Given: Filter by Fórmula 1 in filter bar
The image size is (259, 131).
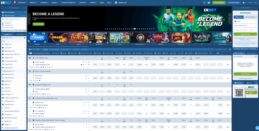Looking at the screenshot, I should [189, 53].
